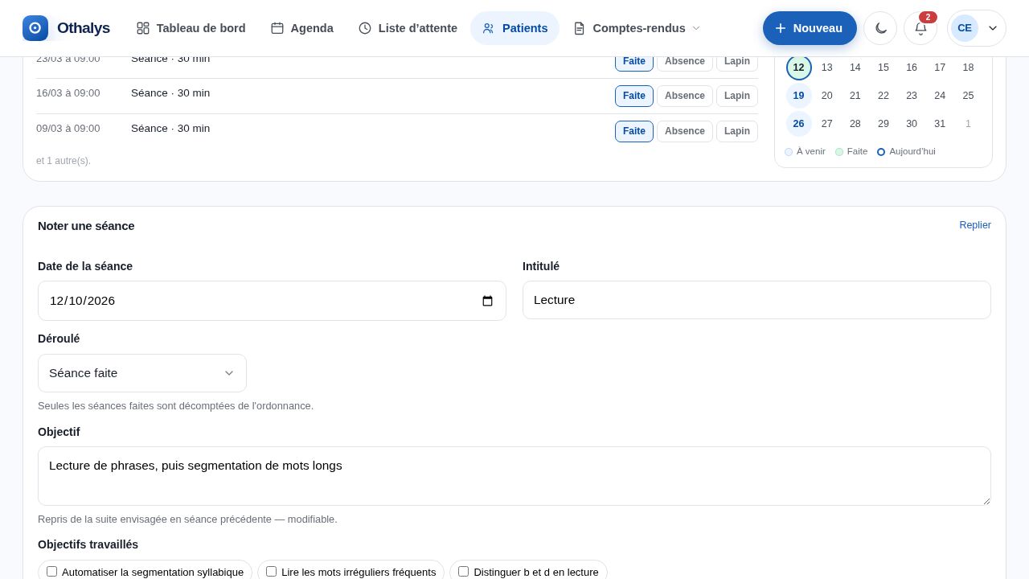
Task: Select day 26 in the calendar
Action: pos(798,124)
